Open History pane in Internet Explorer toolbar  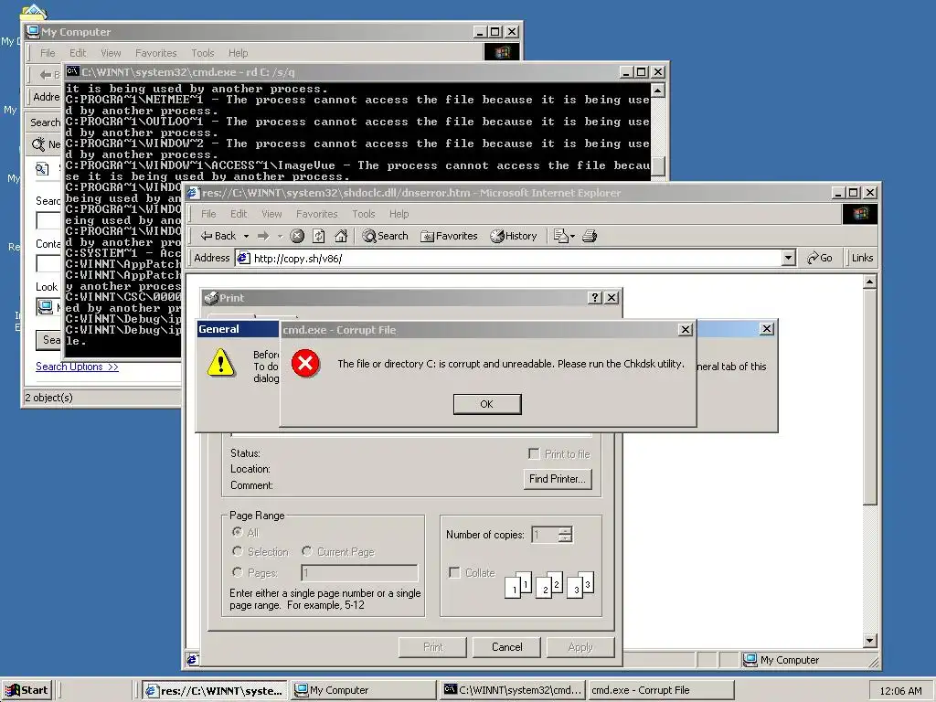click(514, 236)
